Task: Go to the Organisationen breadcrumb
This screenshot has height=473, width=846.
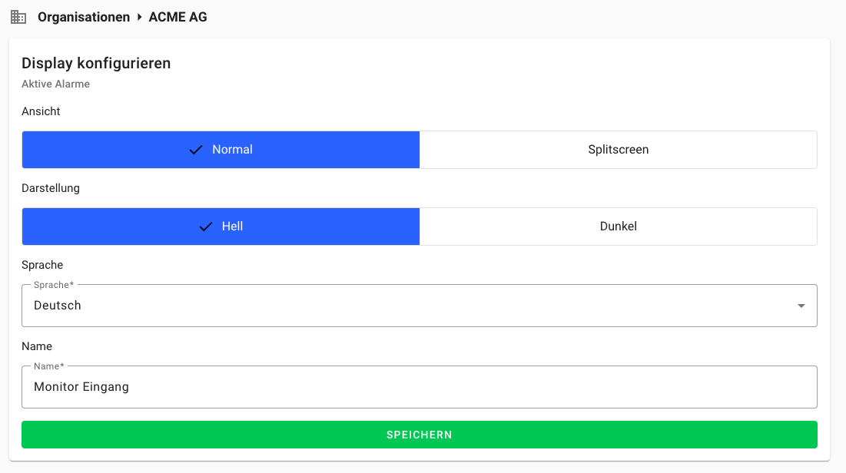Action: point(84,17)
